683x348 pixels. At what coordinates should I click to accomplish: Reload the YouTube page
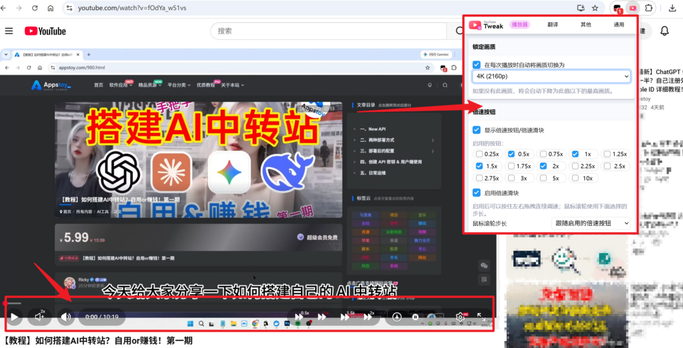tap(35, 8)
